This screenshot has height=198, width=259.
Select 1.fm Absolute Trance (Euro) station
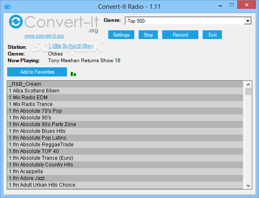coord(125,158)
